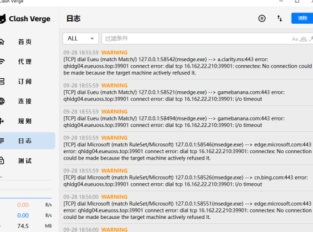Toggle match whole word ab option
Screen dimensions: 313x232
(304, 39)
